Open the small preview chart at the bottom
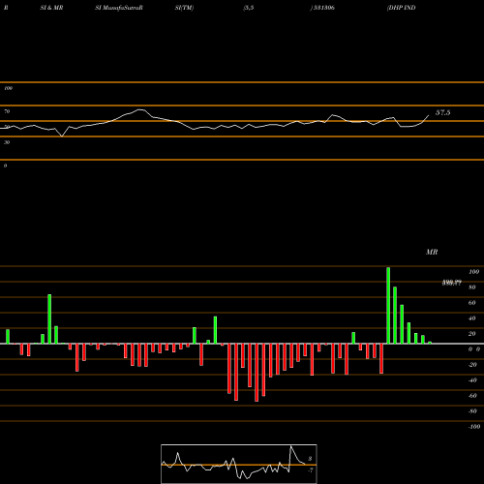 [239, 464]
